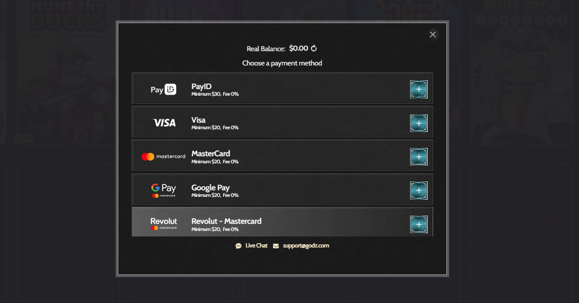Click the PayID 'Minimum $30, Fee 0%' text
This screenshot has height=303, width=579.
[215, 94]
